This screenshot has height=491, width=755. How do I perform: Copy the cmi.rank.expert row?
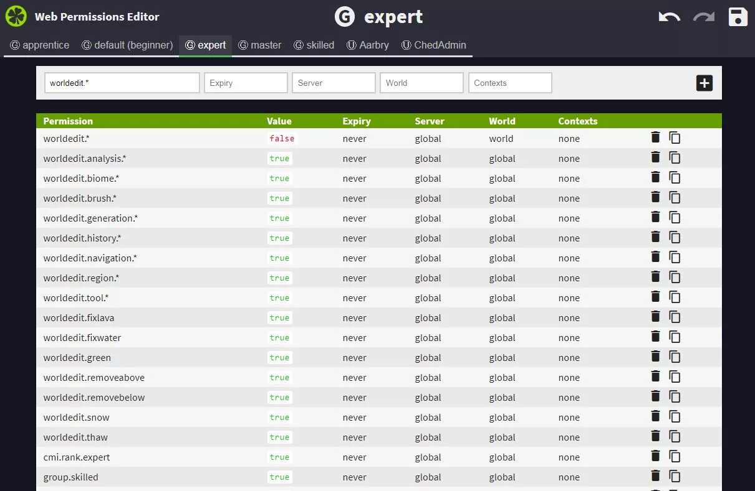675,456
